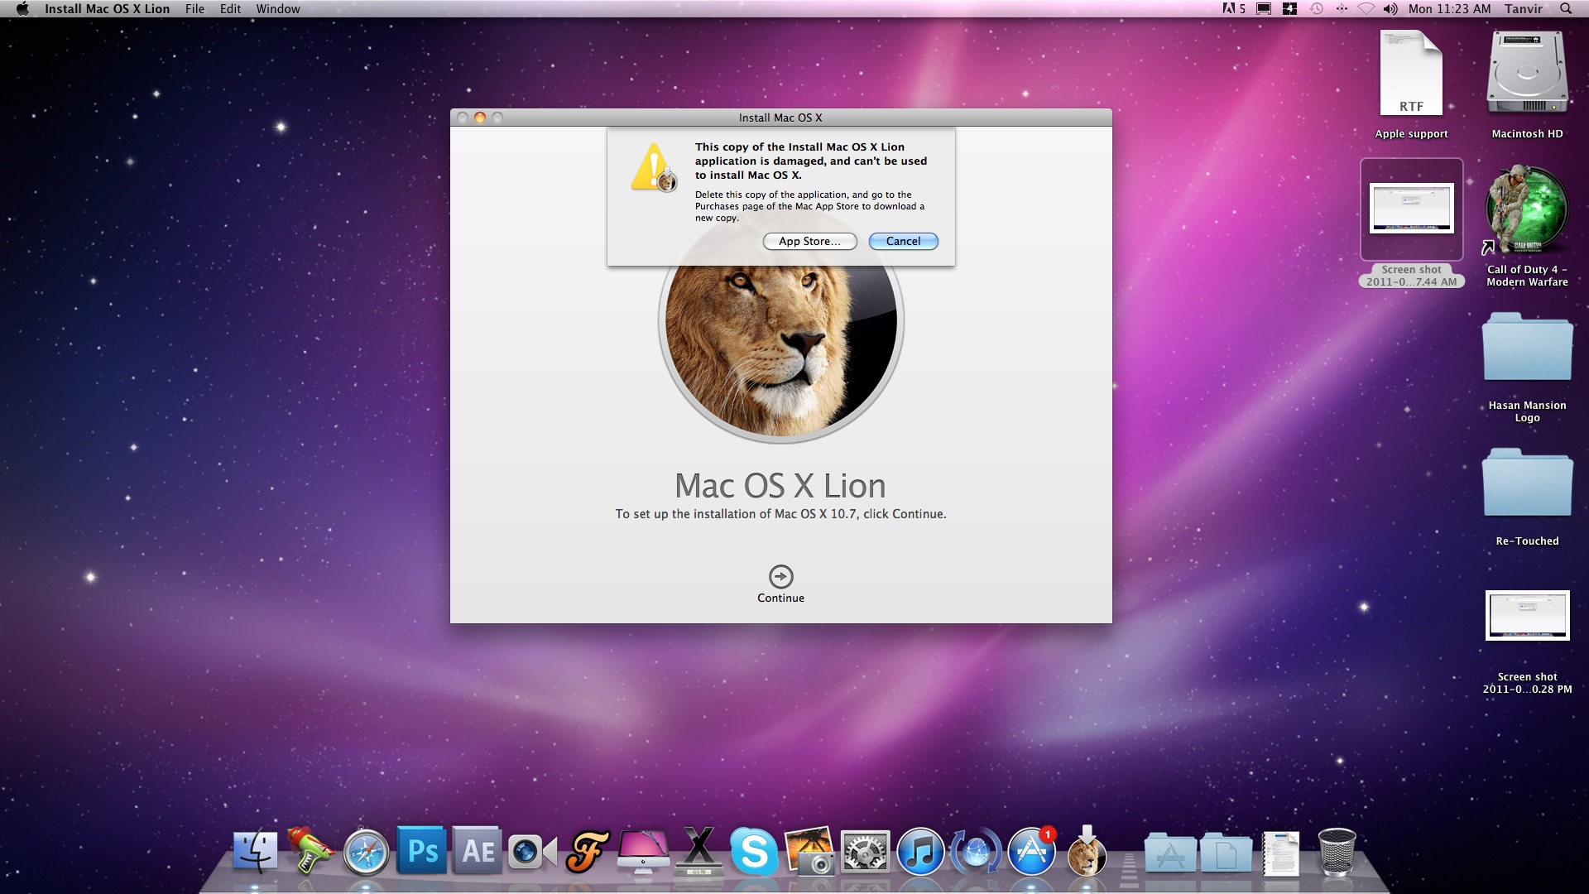Launch Skype from the dock
The height and width of the screenshot is (894, 1589).
754,851
